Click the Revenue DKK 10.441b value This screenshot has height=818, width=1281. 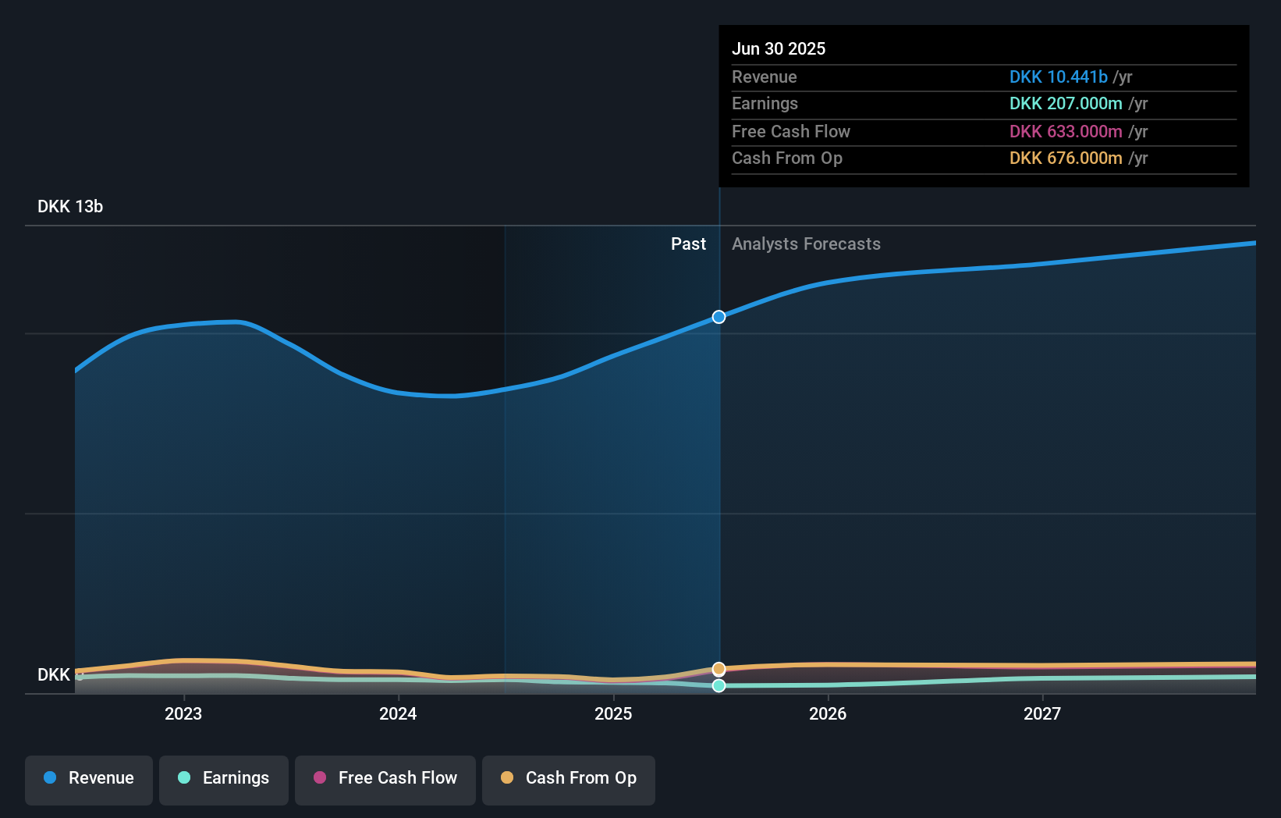point(1059,76)
